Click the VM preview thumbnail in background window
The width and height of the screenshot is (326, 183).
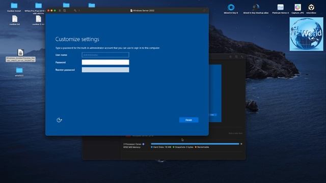click(x=215, y=94)
